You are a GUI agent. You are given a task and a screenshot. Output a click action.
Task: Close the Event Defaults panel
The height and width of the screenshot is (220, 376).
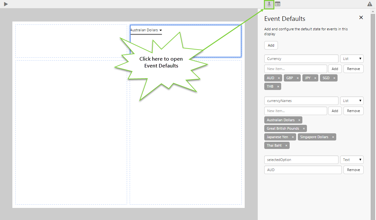coord(361,18)
